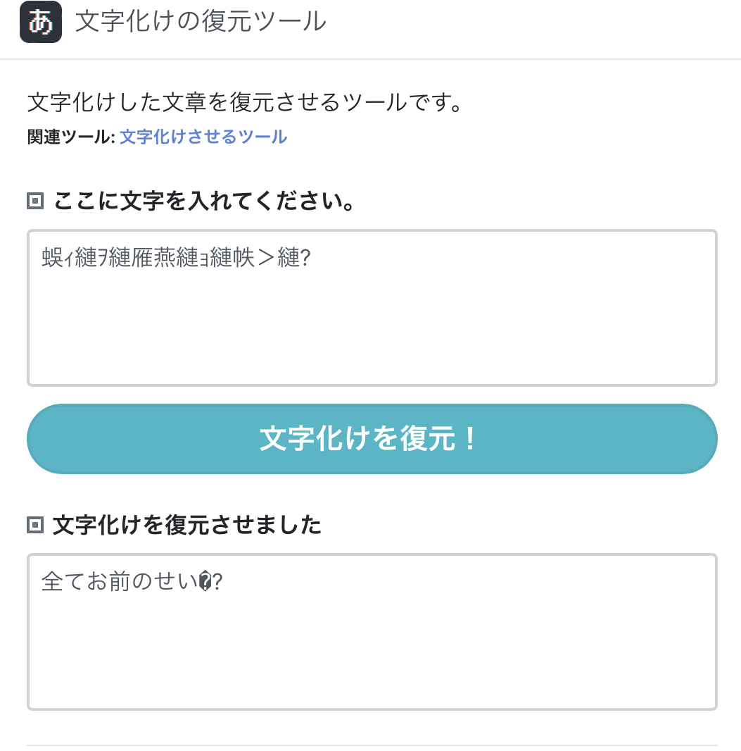
Task: Open the 文字化けさせるツール link
Action: (203, 137)
